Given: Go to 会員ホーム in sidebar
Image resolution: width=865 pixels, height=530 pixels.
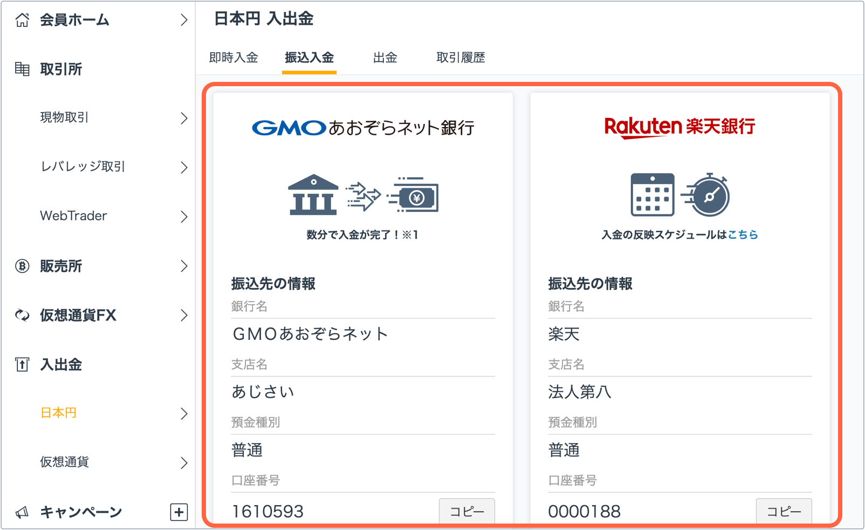Looking at the screenshot, I should pos(74,20).
